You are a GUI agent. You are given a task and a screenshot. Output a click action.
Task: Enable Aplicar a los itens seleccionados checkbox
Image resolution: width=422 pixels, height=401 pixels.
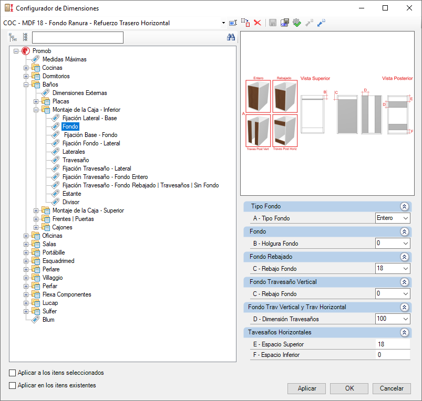[13, 373]
